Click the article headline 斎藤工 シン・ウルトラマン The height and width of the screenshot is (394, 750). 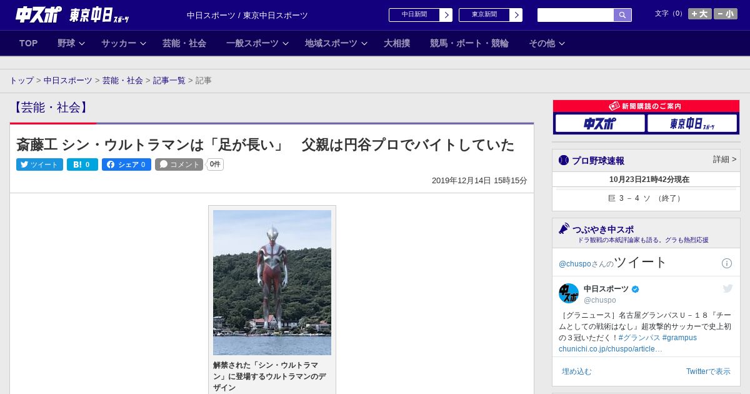click(265, 144)
